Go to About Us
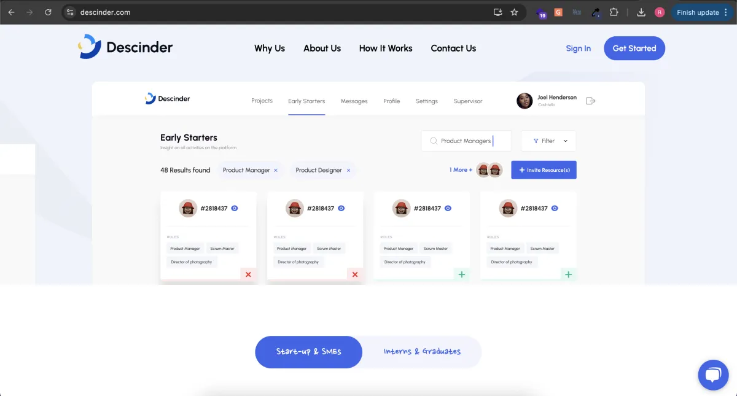Image resolution: width=737 pixels, height=396 pixels. 322,48
